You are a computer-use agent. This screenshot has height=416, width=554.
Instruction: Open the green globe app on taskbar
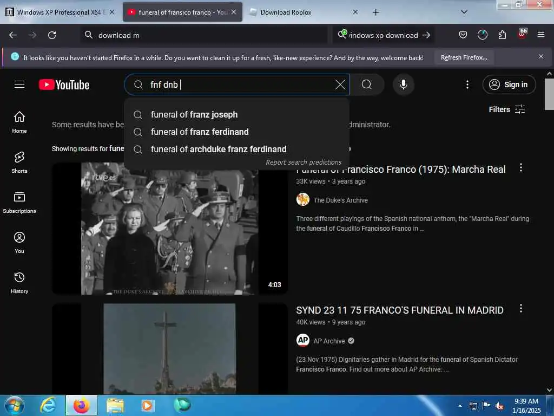(182, 404)
